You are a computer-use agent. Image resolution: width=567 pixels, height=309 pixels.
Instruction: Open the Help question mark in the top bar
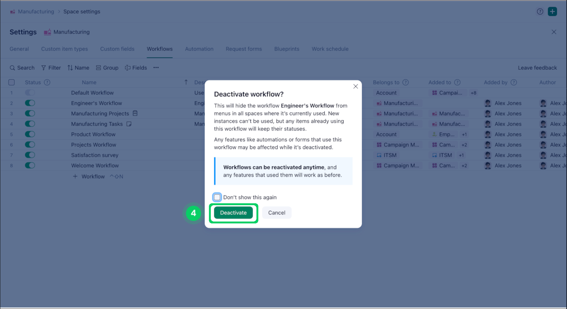click(540, 11)
